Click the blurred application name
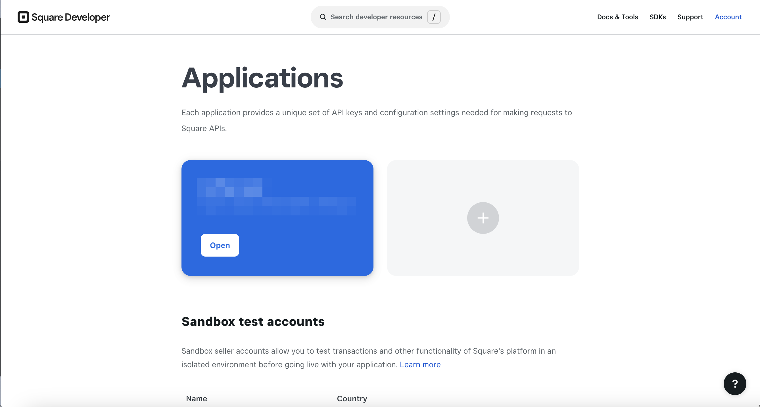Screen dimensions: 760x407 coord(276,196)
